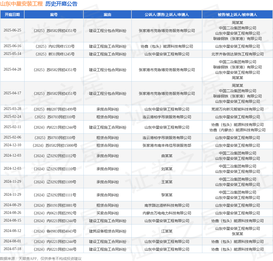Viewport: 273px width, 261px height.
Task: Click the 案由 column header
Action: tap(107, 15)
